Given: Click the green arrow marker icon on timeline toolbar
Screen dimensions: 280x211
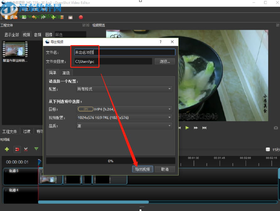Looking at the screenshot, I should click(x=36, y=150).
